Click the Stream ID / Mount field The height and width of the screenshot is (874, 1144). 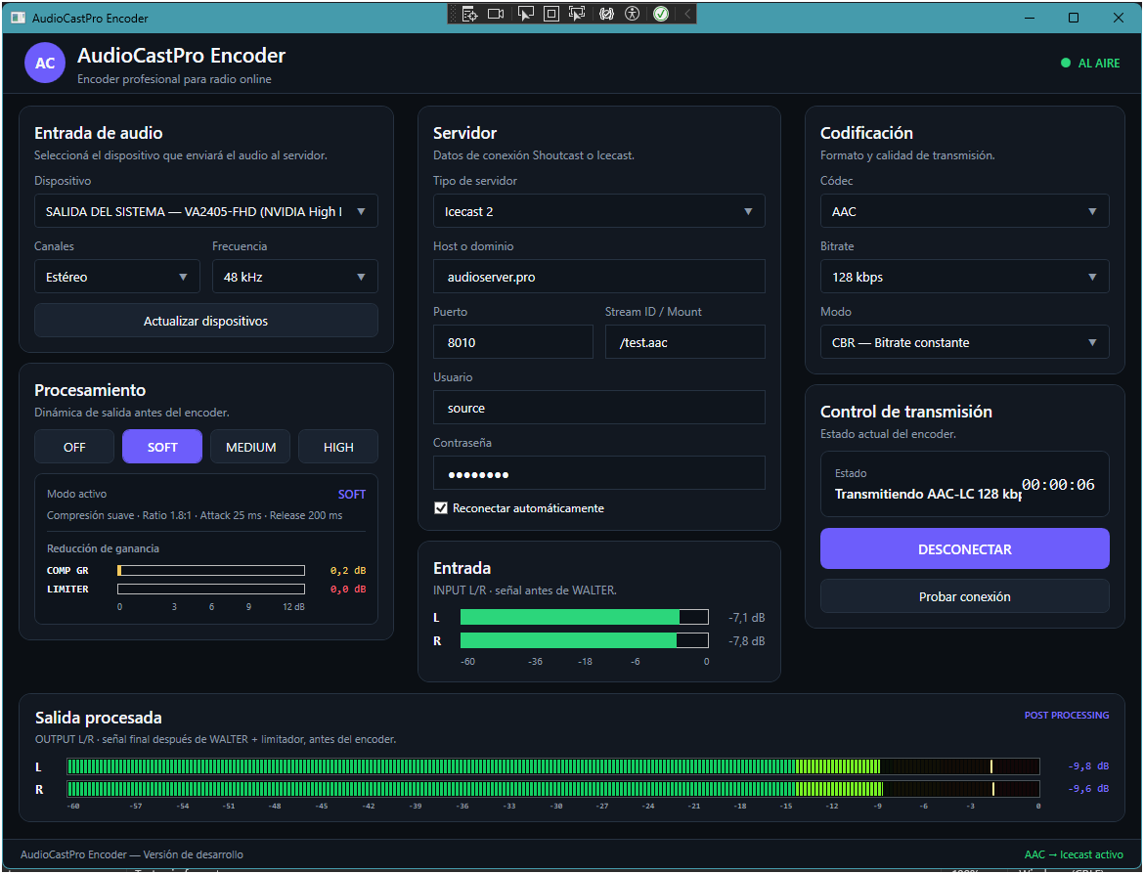point(685,342)
